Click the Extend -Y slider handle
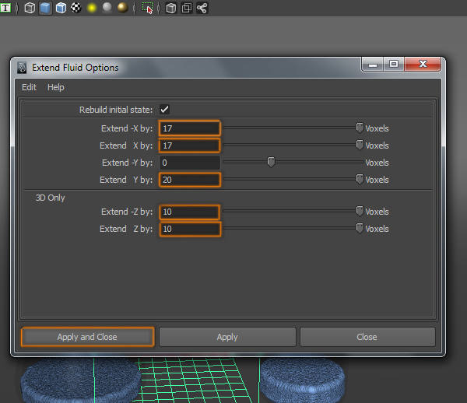The width and height of the screenshot is (467, 403). click(271, 163)
